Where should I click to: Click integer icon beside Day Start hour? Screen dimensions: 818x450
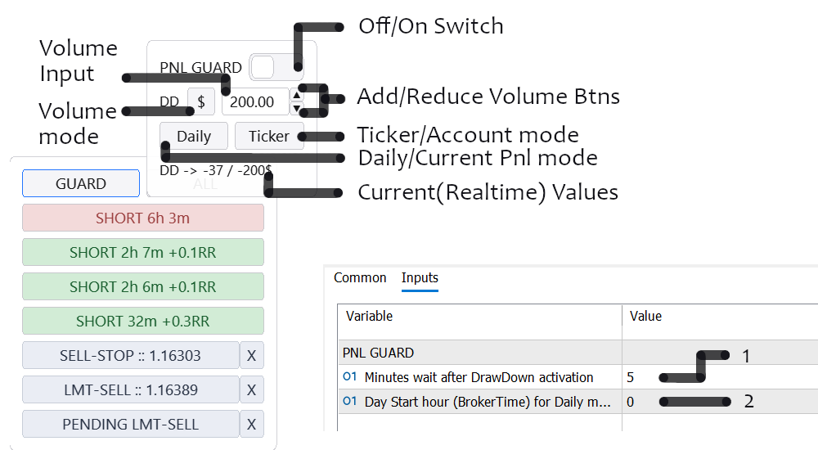pos(350,402)
